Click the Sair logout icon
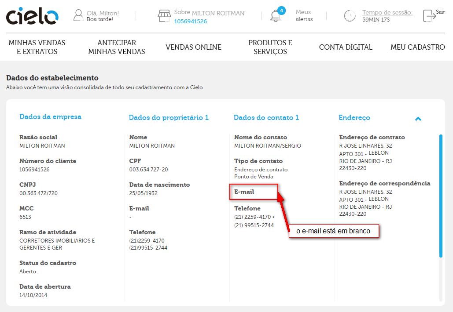The height and width of the screenshot is (312, 453). (429, 16)
